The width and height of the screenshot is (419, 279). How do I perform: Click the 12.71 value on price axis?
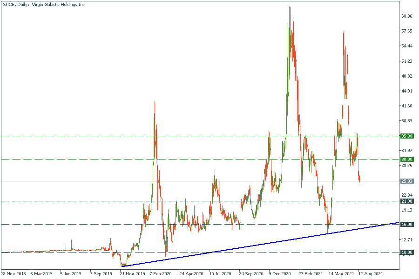tap(406, 240)
